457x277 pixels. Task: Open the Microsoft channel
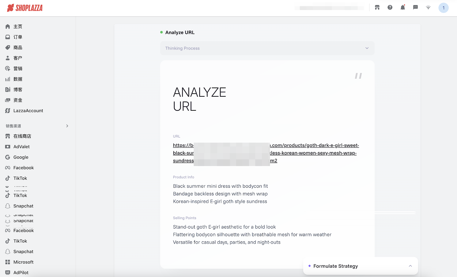coord(23,262)
